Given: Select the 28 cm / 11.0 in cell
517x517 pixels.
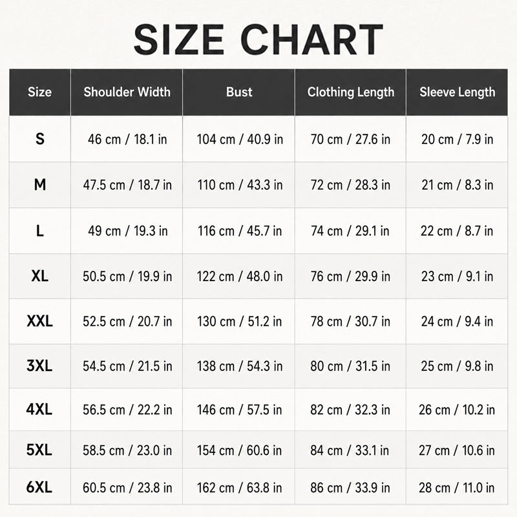Looking at the screenshot, I should point(457,487).
